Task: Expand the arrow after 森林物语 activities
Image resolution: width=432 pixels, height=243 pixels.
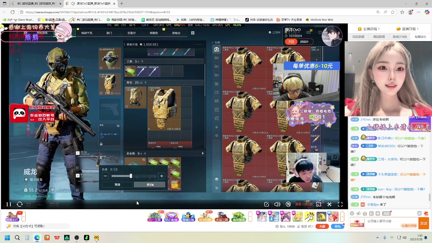Action: click(250, 216)
